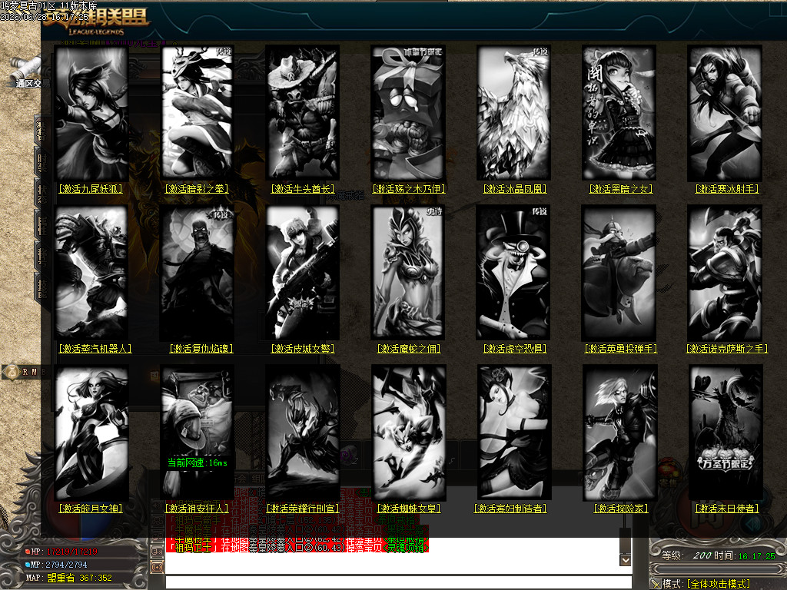
Task: Select the bull chieftain cowboy hat portrait
Action: click(303, 113)
